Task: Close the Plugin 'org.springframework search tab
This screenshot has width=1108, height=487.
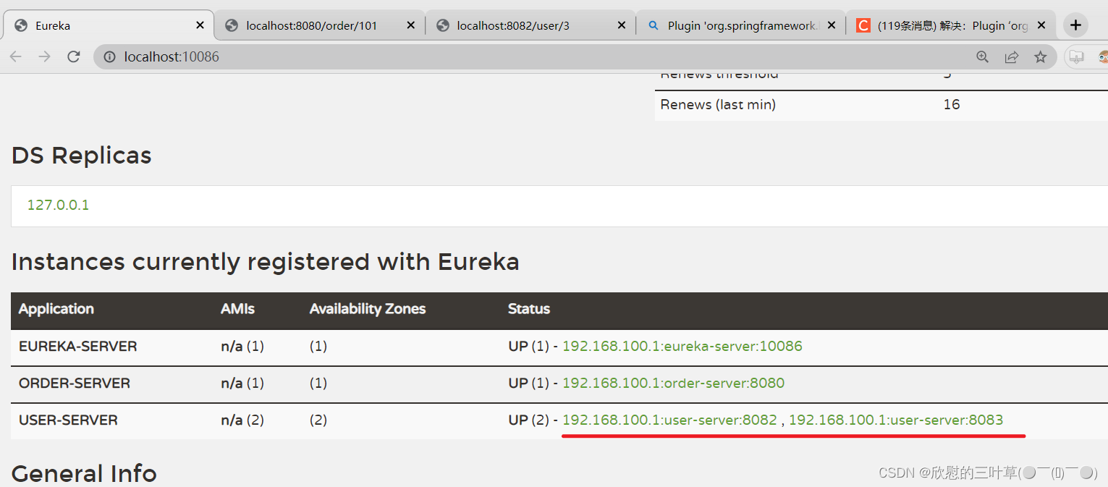Action: (x=832, y=25)
